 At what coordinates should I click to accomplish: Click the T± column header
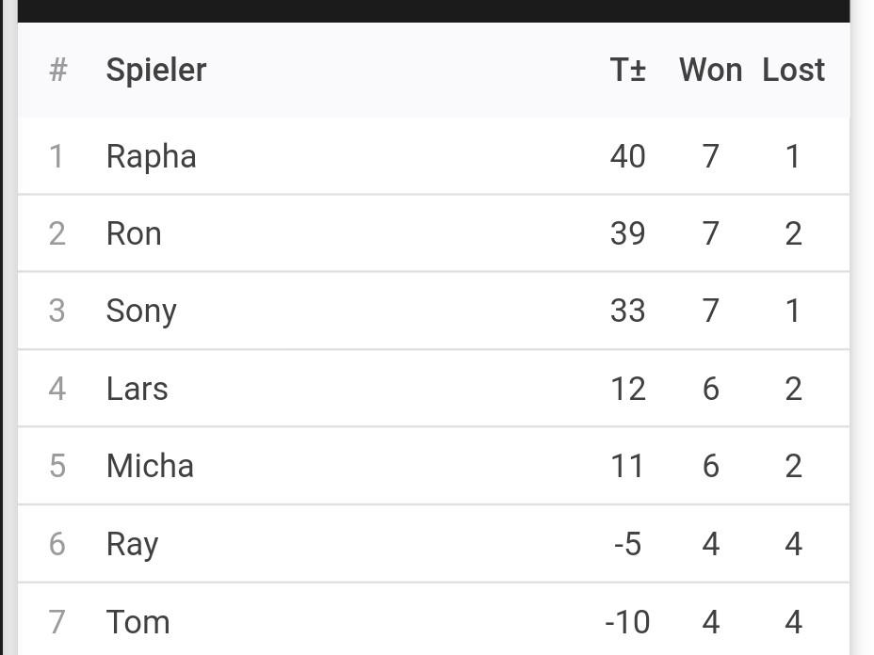coord(627,71)
